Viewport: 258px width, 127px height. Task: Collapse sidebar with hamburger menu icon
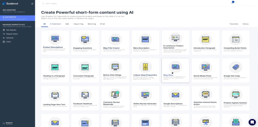pyautogui.click(x=32, y=4)
